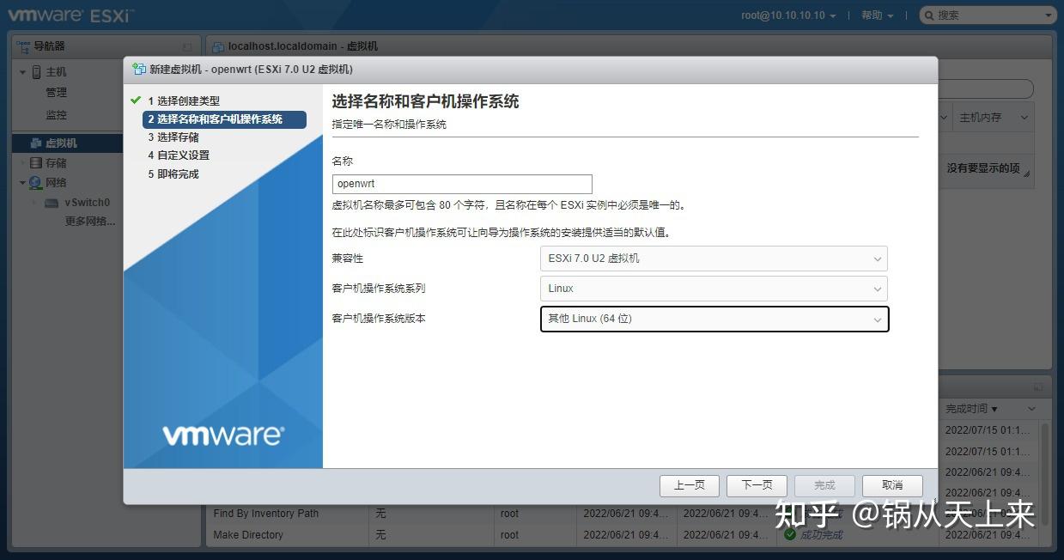The height and width of the screenshot is (560, 1064).
Task: Click the 取消 (Cancel) button
Action: (x=891, y=484)
